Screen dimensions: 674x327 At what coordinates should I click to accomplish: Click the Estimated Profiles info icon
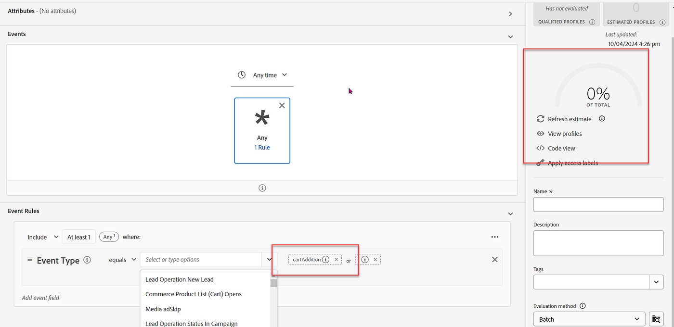(x=662, y=22)
